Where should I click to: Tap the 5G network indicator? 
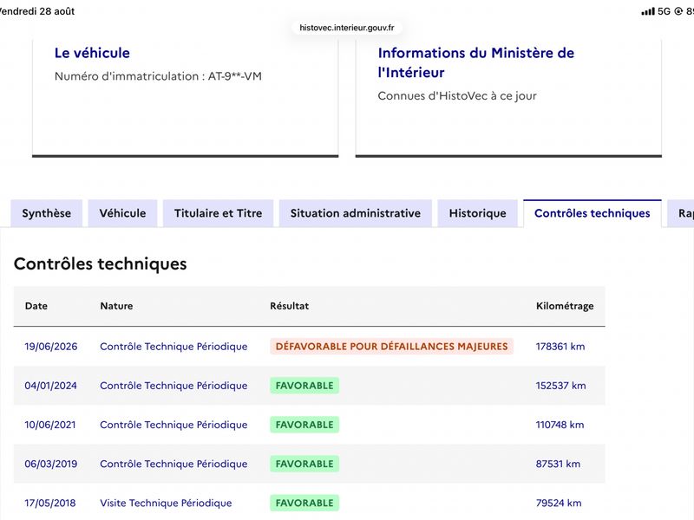664,11
